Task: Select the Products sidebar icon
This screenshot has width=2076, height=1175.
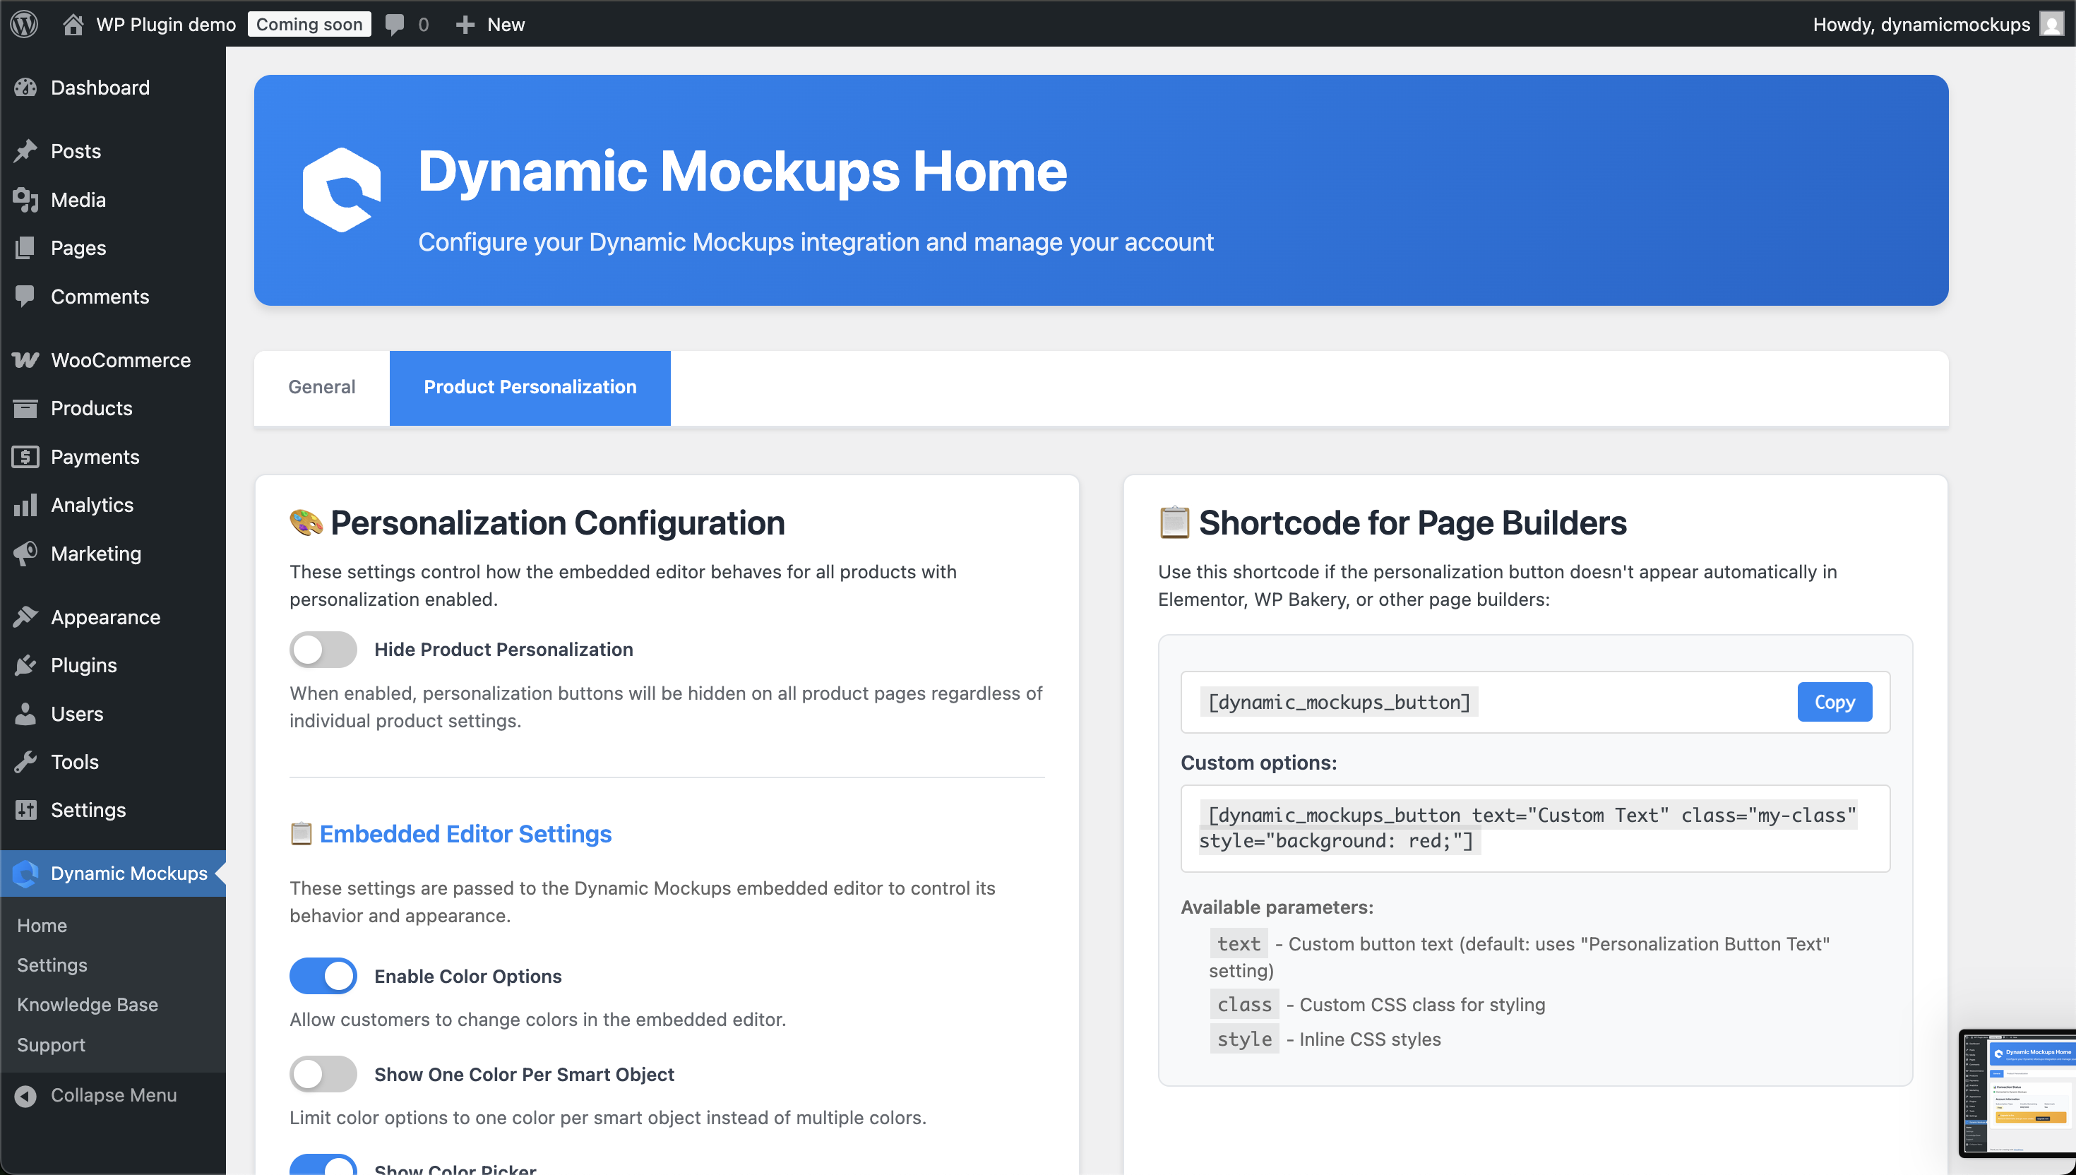Action: [25, 408]
